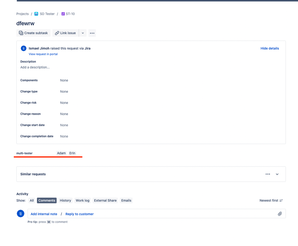Viewport: 298px width, 246px height.
Task: Open the History activity tab
Action: click(65, 200)
